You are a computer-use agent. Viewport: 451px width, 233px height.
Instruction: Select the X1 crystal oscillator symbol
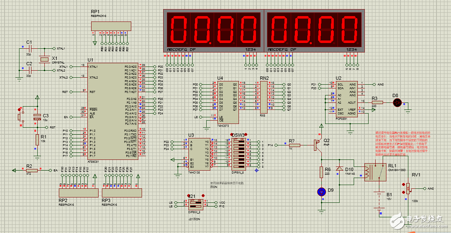click(x=44, y=60)
